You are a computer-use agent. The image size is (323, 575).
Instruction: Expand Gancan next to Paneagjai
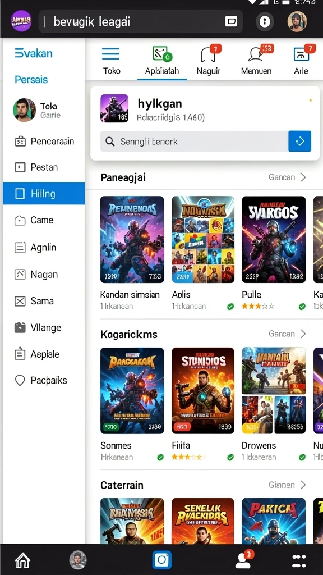[x=287, y=177]
